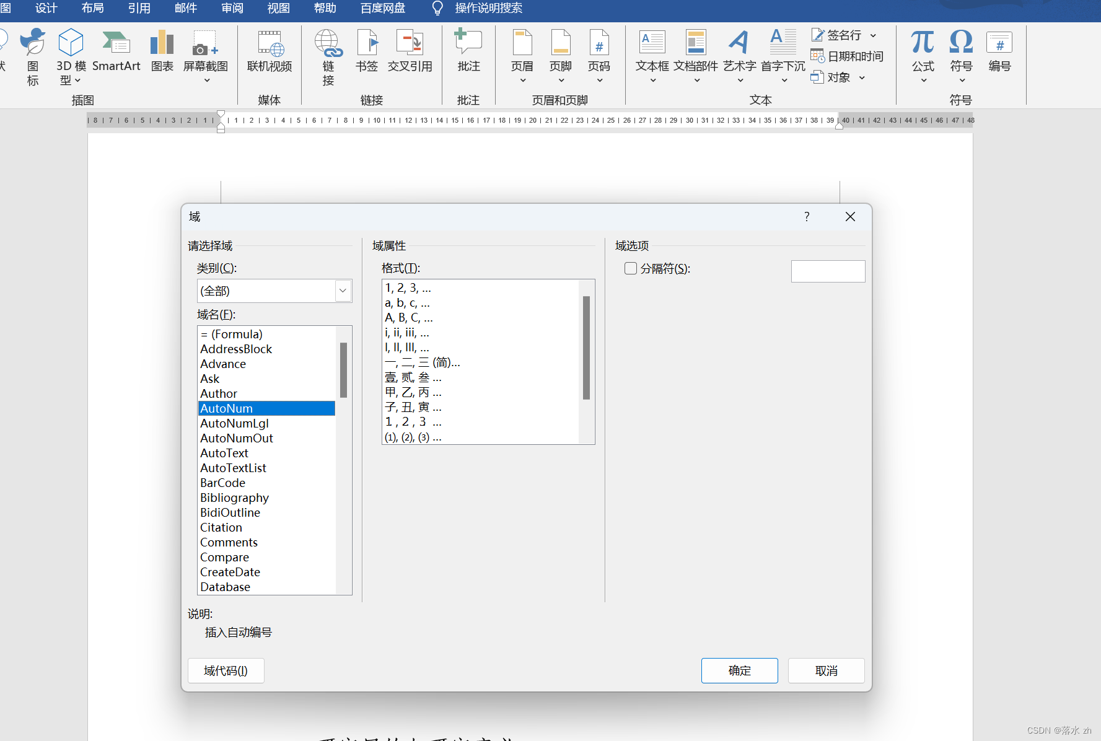Insert a symbol with 符号

[962, 57]
